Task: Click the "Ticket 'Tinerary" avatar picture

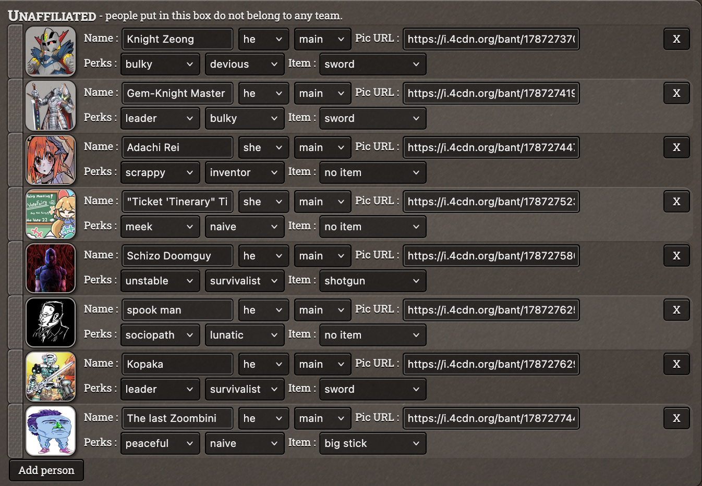Action: tap(51, 214)
